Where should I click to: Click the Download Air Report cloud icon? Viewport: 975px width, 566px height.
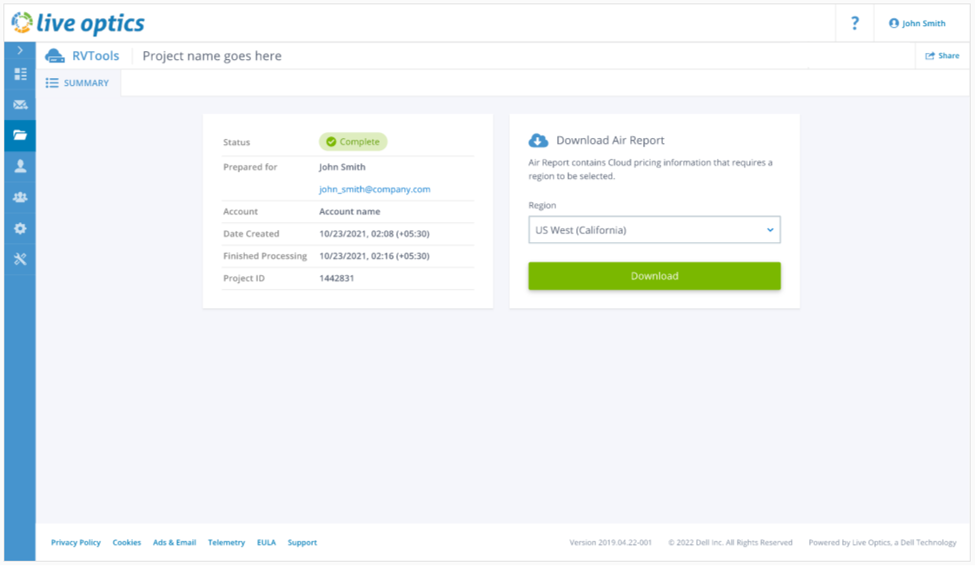(538, 141)
